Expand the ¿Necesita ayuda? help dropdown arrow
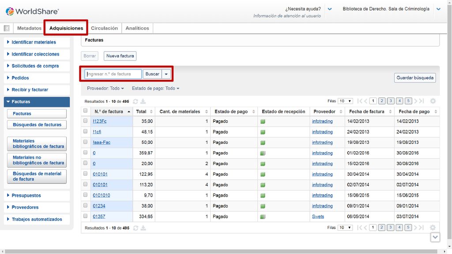 330,9
